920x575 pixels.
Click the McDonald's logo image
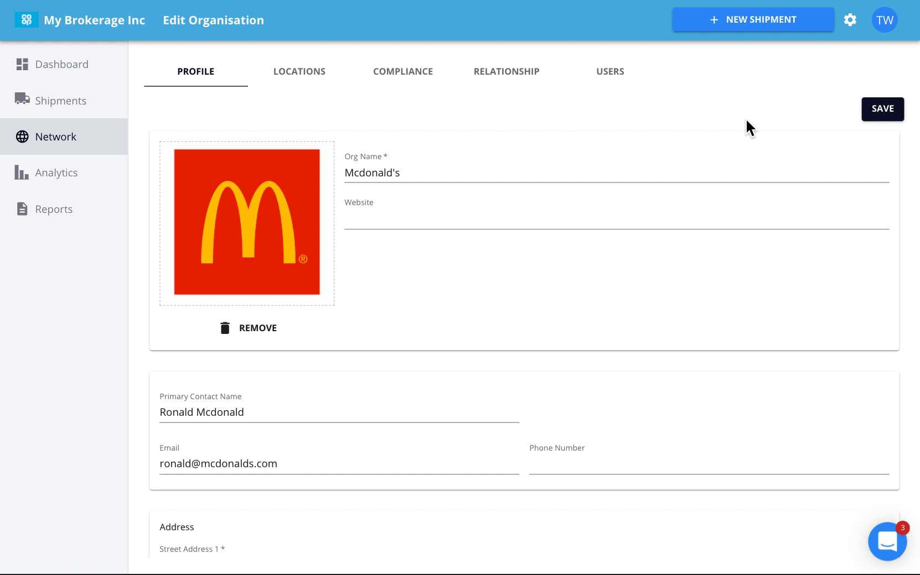[247, 222]
